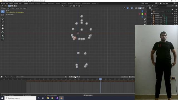The height and width of the screenshot is (100, 178).
Task: Open Visual Studio from the taskbar
Action: point(57,98)
